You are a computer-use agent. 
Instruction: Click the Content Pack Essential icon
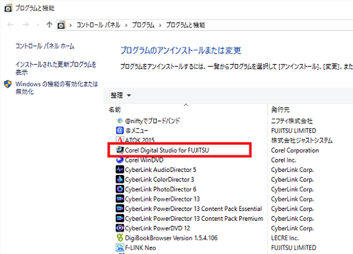[x=120, y=208]
